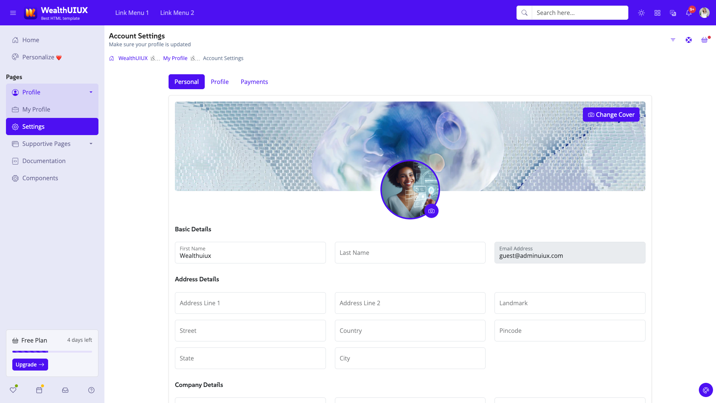Click the globe icon beside Account Settings
Viewport: 716px width, 403px height.
[688, 40]
